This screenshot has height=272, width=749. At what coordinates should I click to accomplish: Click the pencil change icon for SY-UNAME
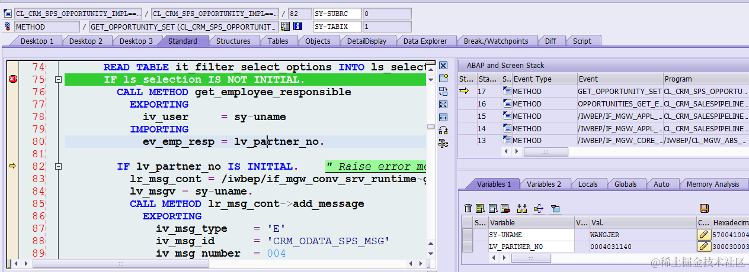pos(704,235)
